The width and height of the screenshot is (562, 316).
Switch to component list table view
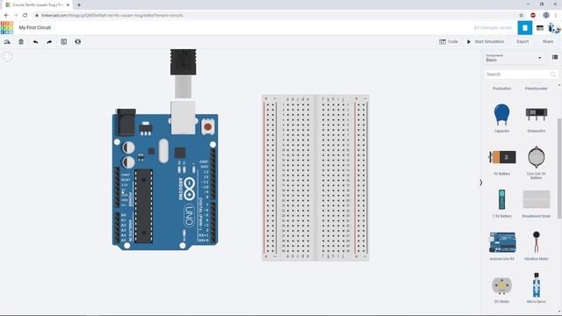tap(540, 28)
